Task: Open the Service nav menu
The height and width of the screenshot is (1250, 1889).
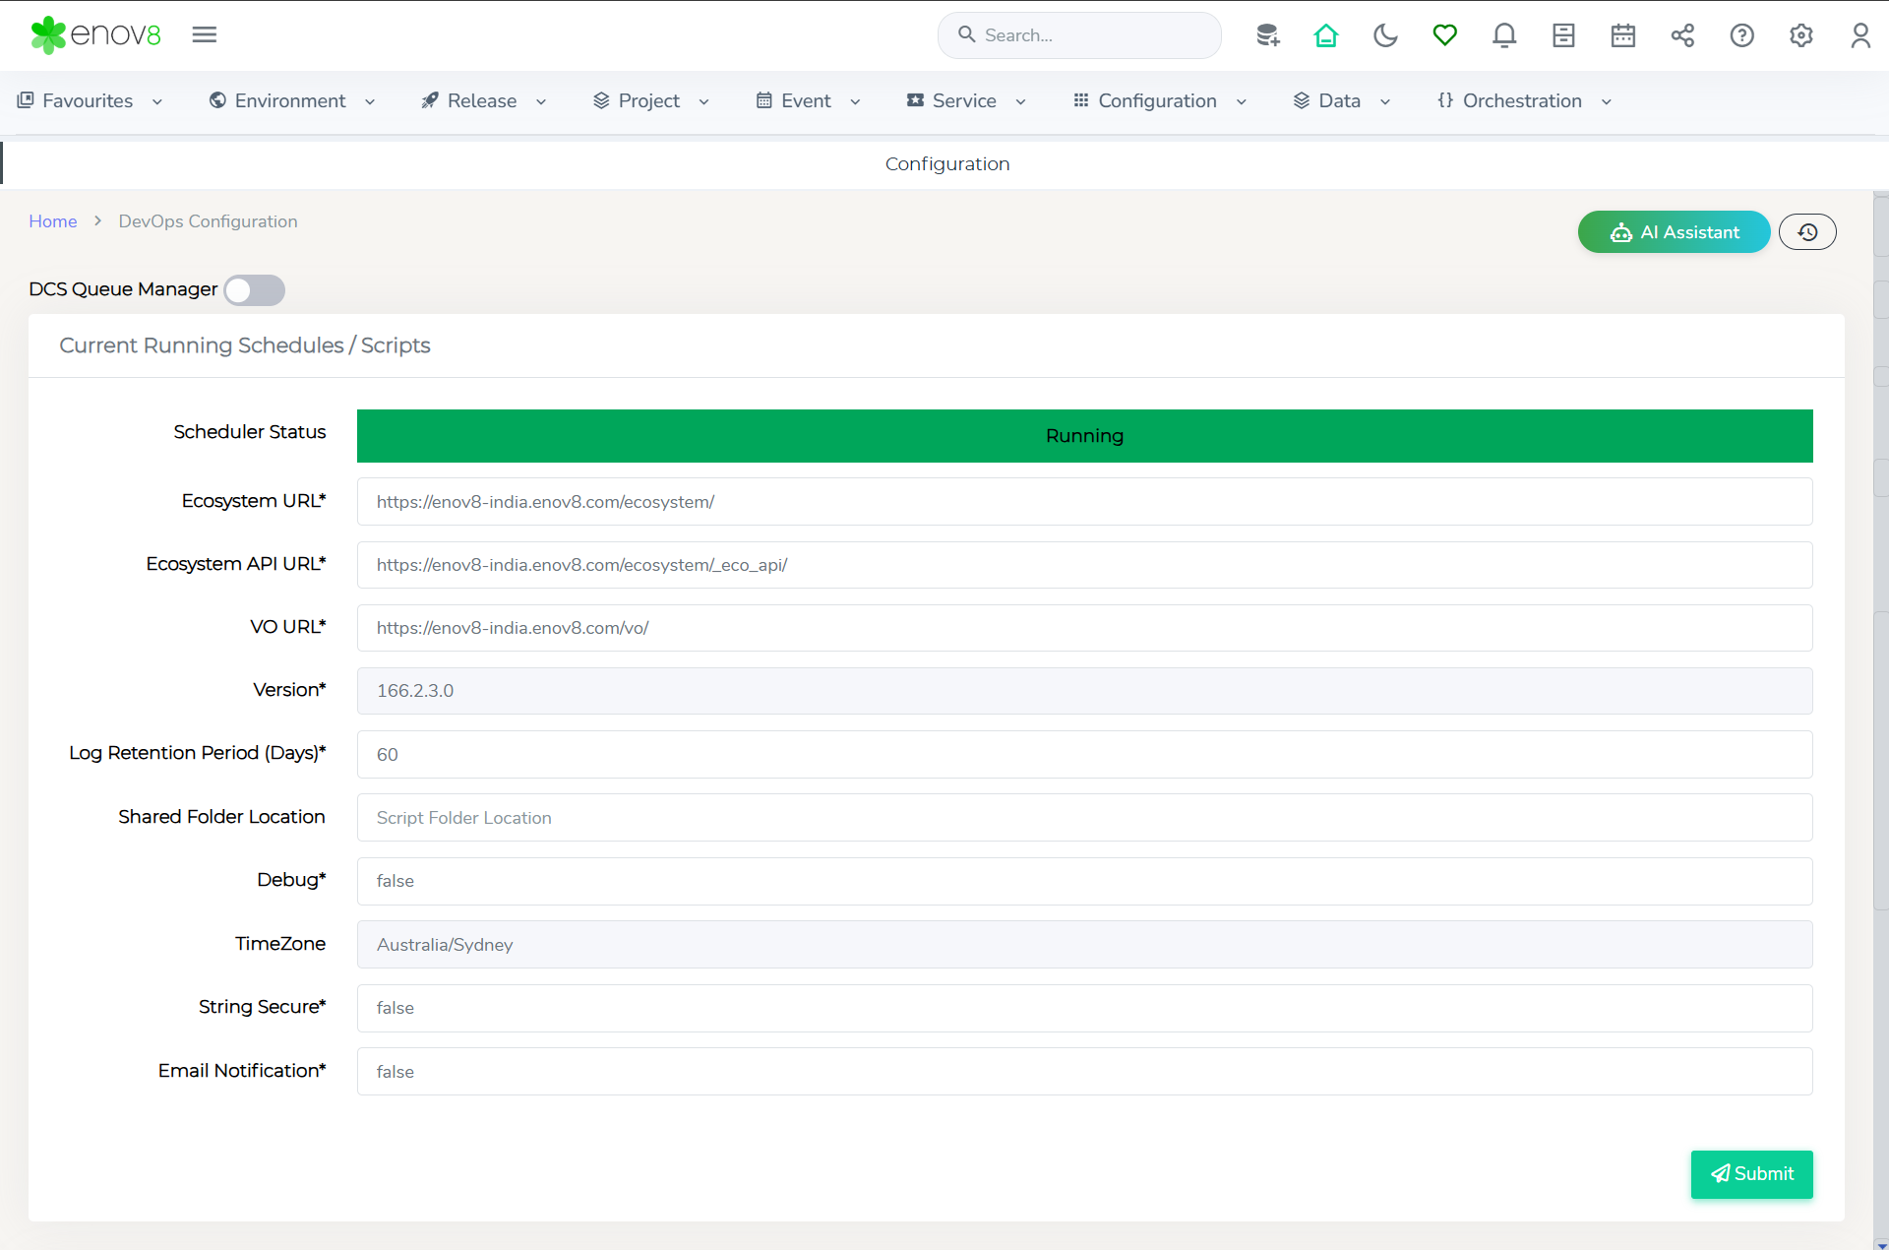Action: [965, 100]
